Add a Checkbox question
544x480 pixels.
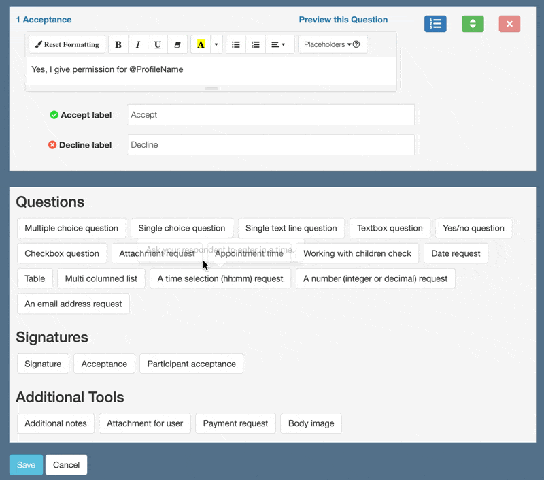pyautogui.click(x=62, y=253)
